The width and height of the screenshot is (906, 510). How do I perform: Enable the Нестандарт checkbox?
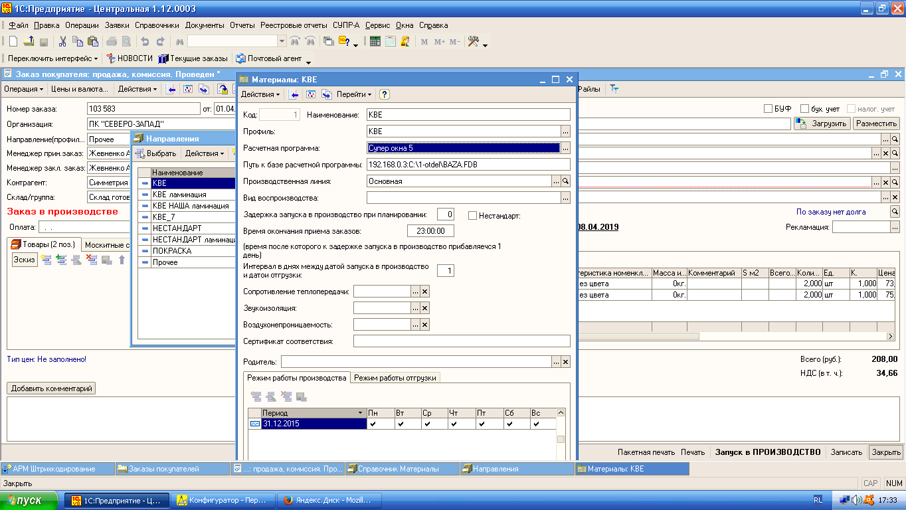point(473,215)
